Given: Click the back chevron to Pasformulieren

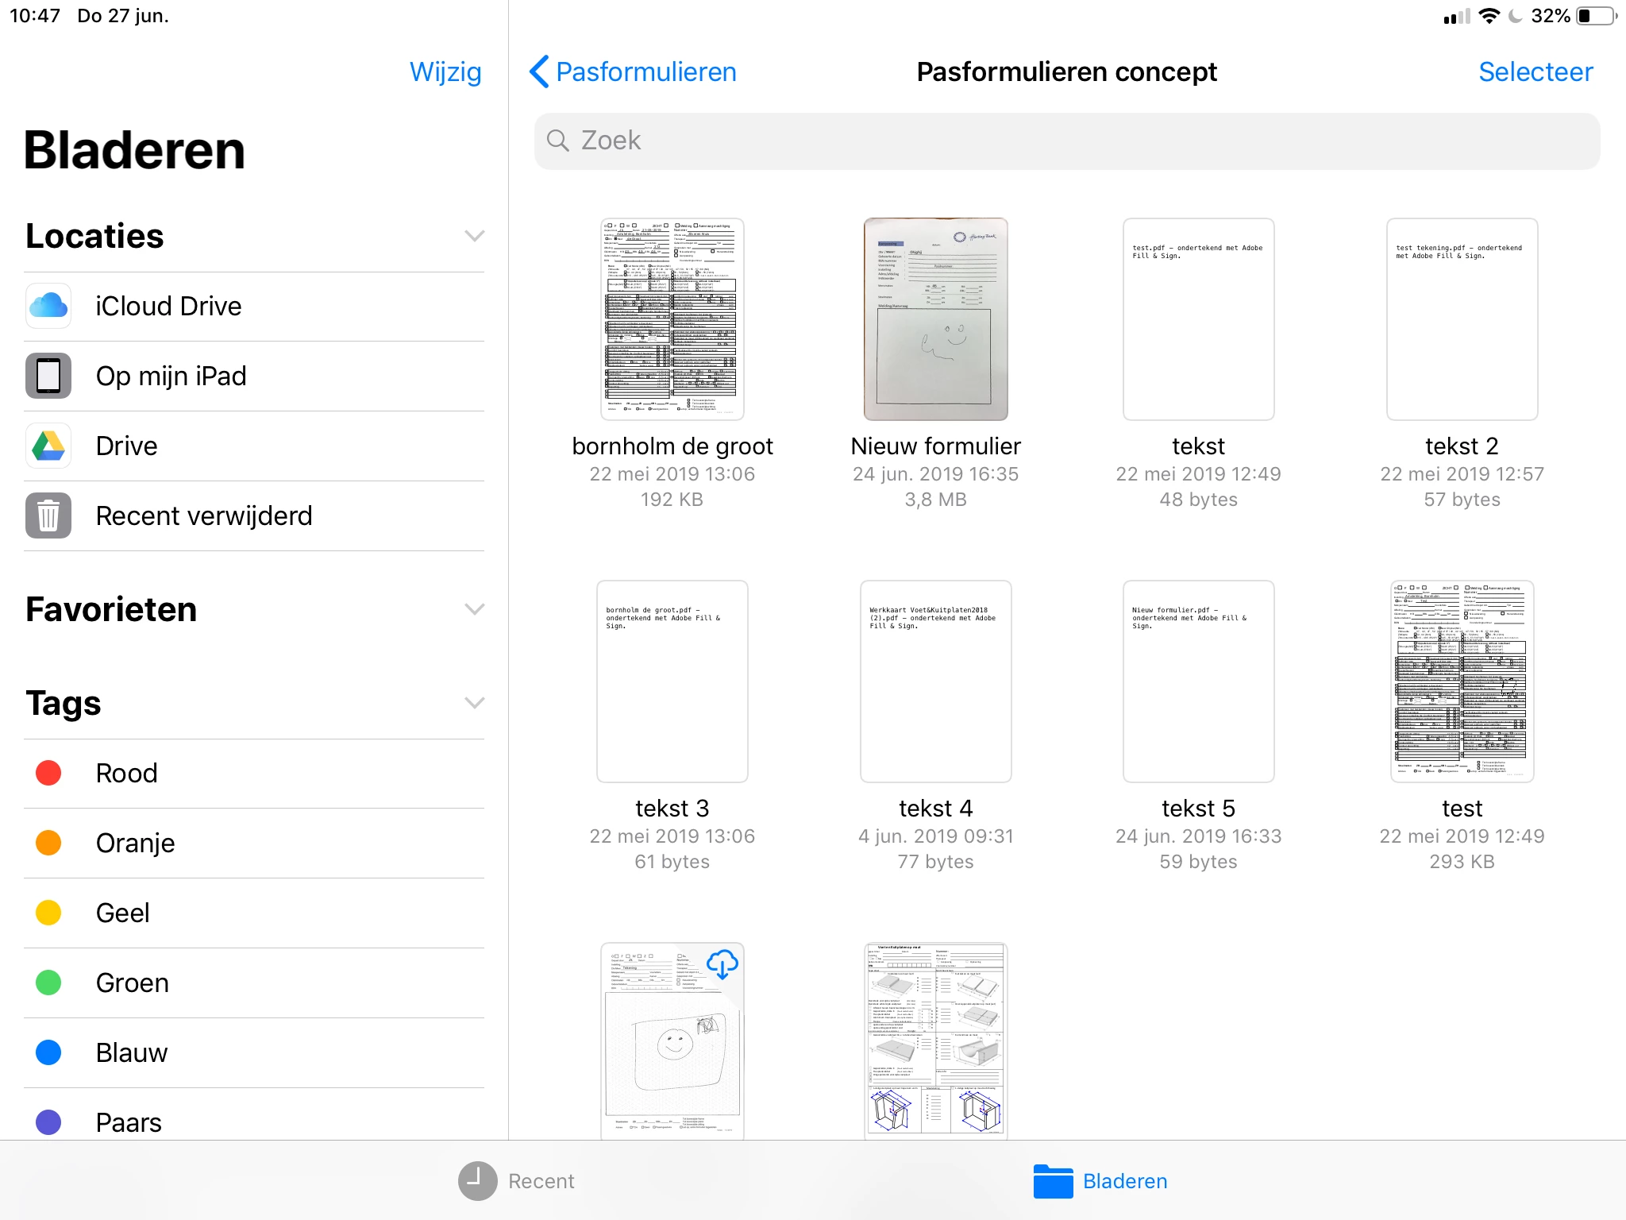Looking at the screenshot, I should click(x=540, y=71).
